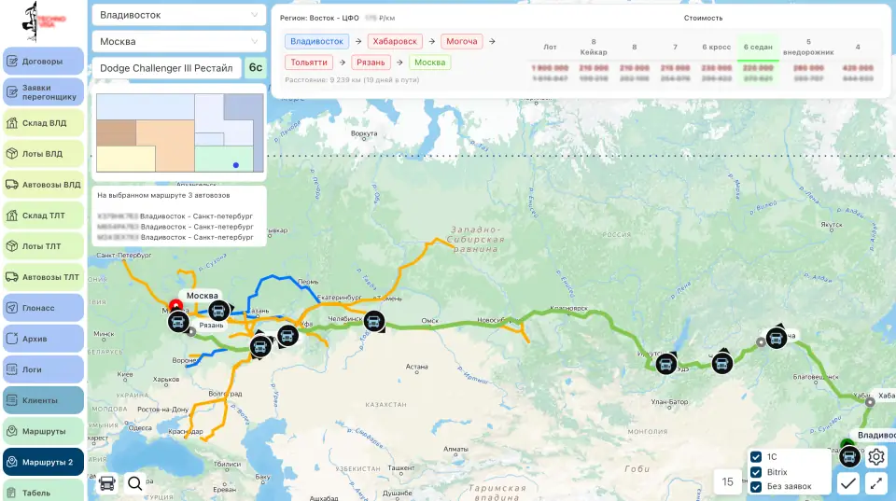Click the truck icon button at bottom left
This screenshot has height=501, width=896.
tap(107, 482)
